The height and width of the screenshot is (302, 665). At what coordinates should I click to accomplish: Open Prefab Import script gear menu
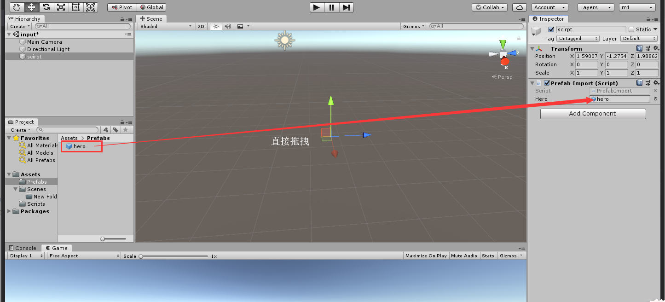click(x=656, y=83)
